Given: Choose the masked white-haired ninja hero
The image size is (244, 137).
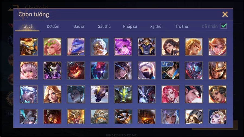Looking at the screenshot, I should [147, 70].
